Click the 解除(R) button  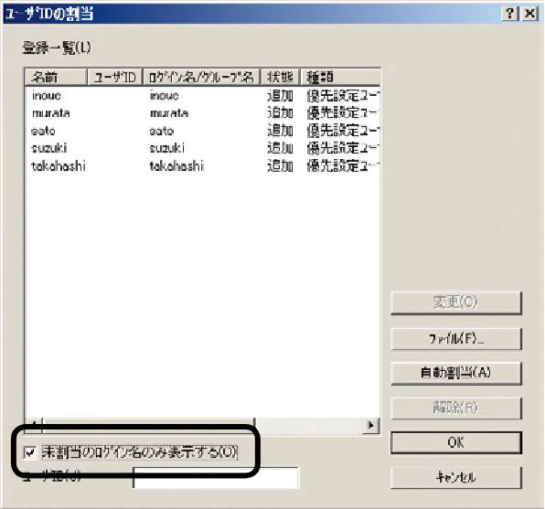[456, 408]
